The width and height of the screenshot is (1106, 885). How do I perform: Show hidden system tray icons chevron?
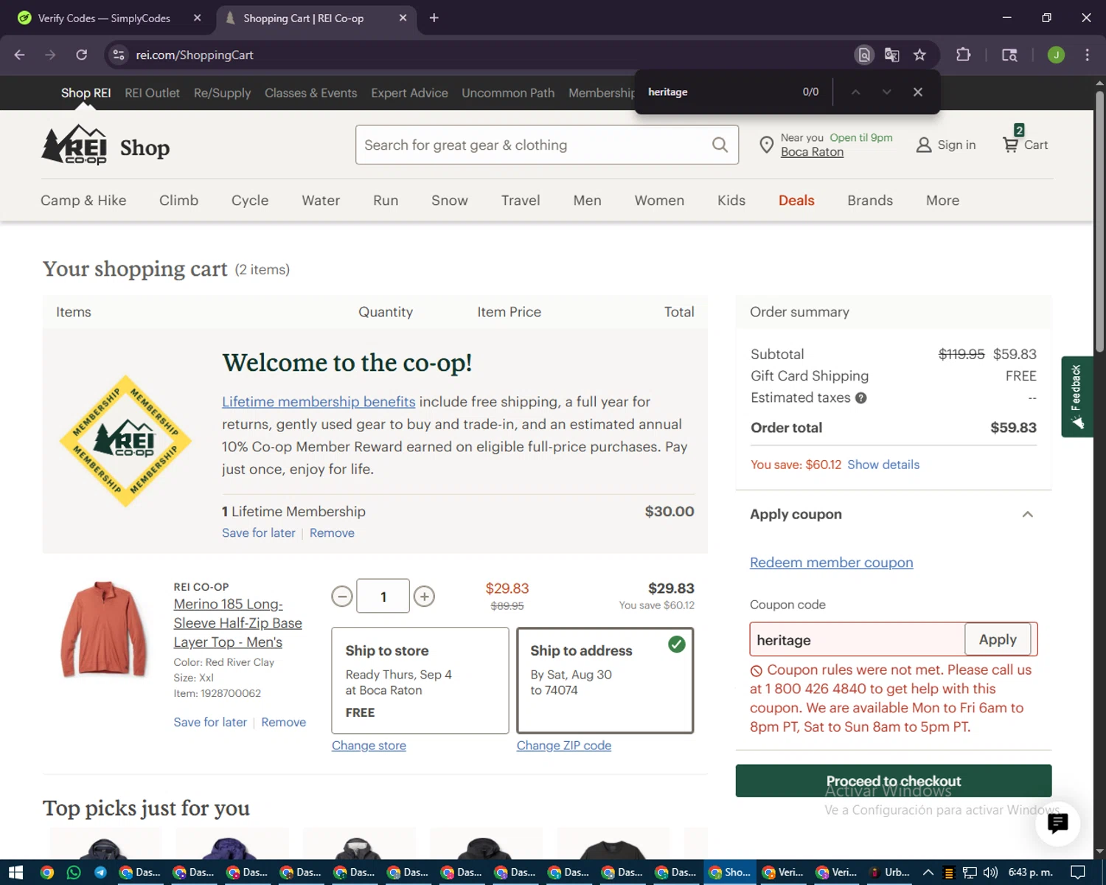(928, 872)
